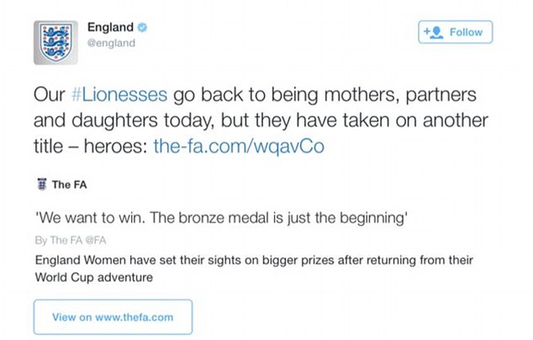Click the Follow label text
The width and height of the screenshot is (533, 340).
click(466, 32)
